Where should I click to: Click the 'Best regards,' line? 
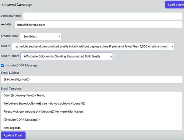pyautogui.click(x=13, y=128)
